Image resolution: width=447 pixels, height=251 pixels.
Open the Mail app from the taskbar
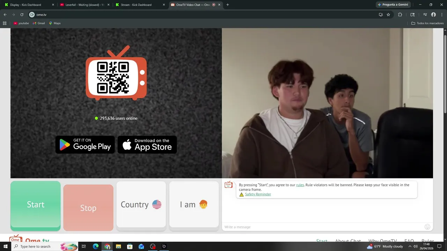point(141,246)
